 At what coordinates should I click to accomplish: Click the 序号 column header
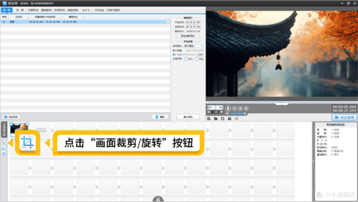tap(4, 17)
